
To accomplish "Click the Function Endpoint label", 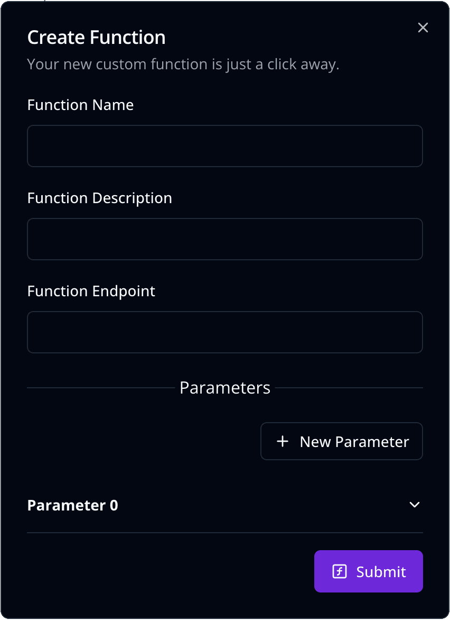I will coord(91,291).
